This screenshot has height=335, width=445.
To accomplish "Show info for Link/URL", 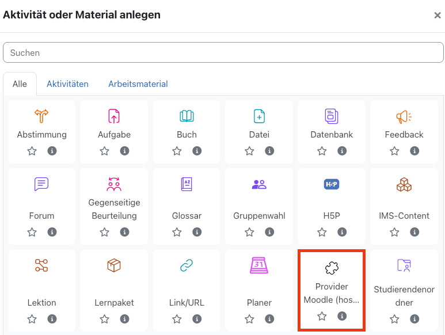I will 197,319.
